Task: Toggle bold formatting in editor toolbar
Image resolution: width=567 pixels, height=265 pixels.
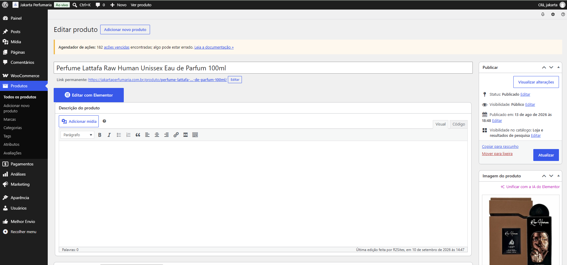Action: (100, 135)
